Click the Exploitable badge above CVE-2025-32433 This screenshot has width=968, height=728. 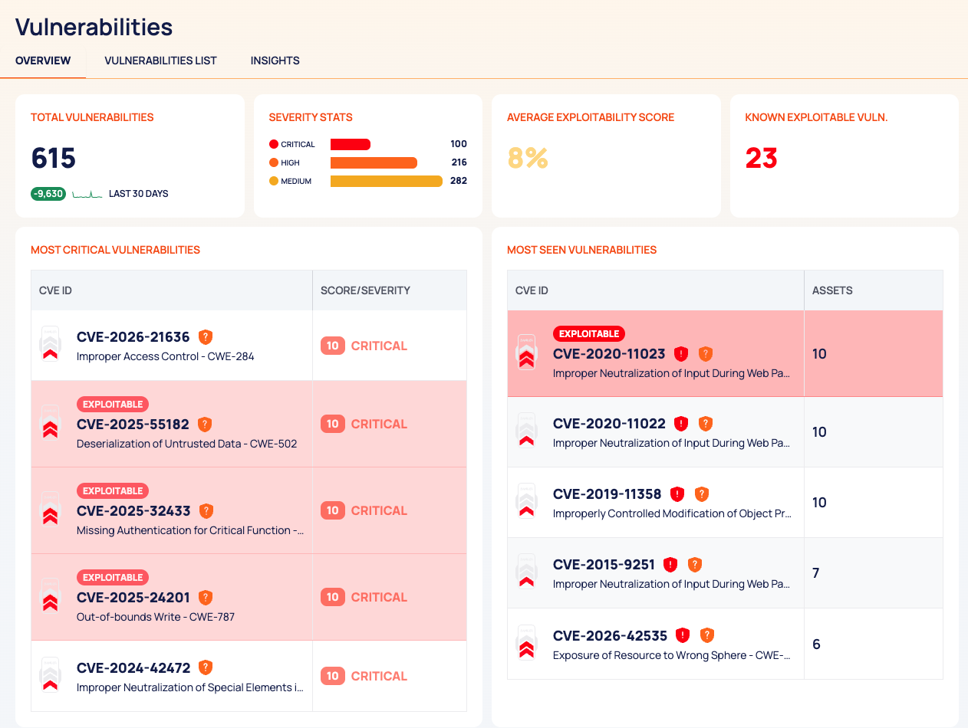pos(113,490)
